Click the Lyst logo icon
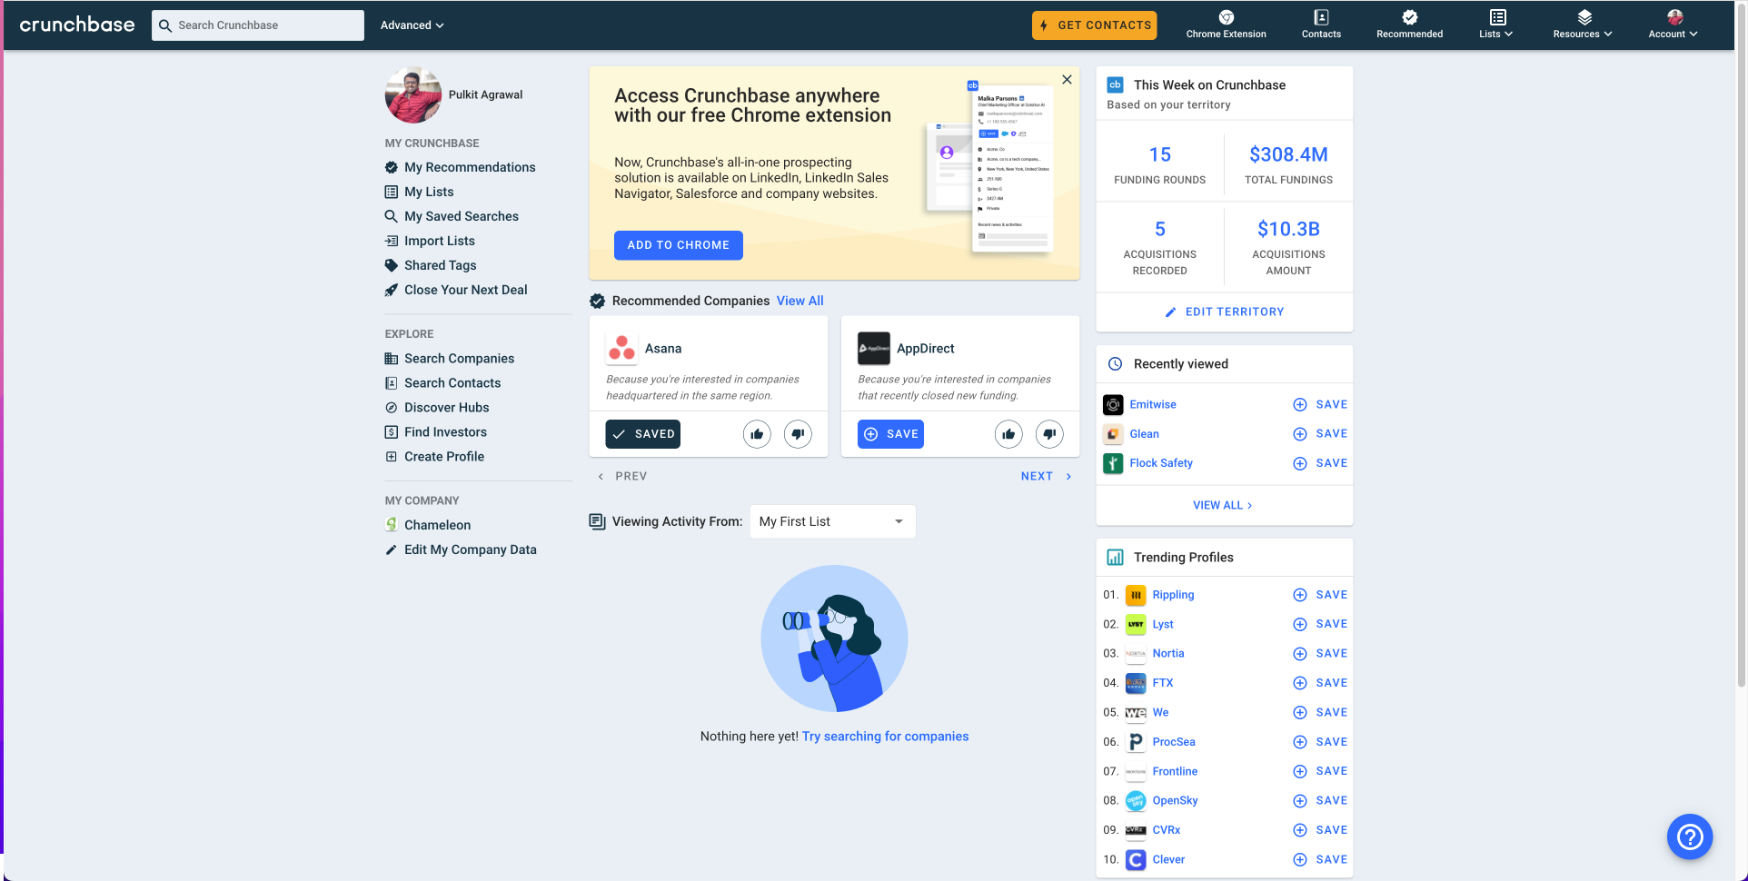The width and height of the screenshot is (1748, 881). pos(1136,624)
